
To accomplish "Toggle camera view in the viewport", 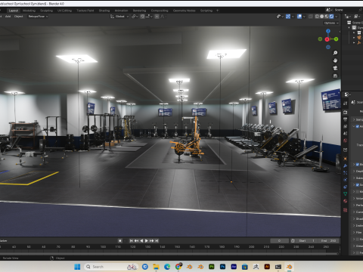I will point(335,68).
